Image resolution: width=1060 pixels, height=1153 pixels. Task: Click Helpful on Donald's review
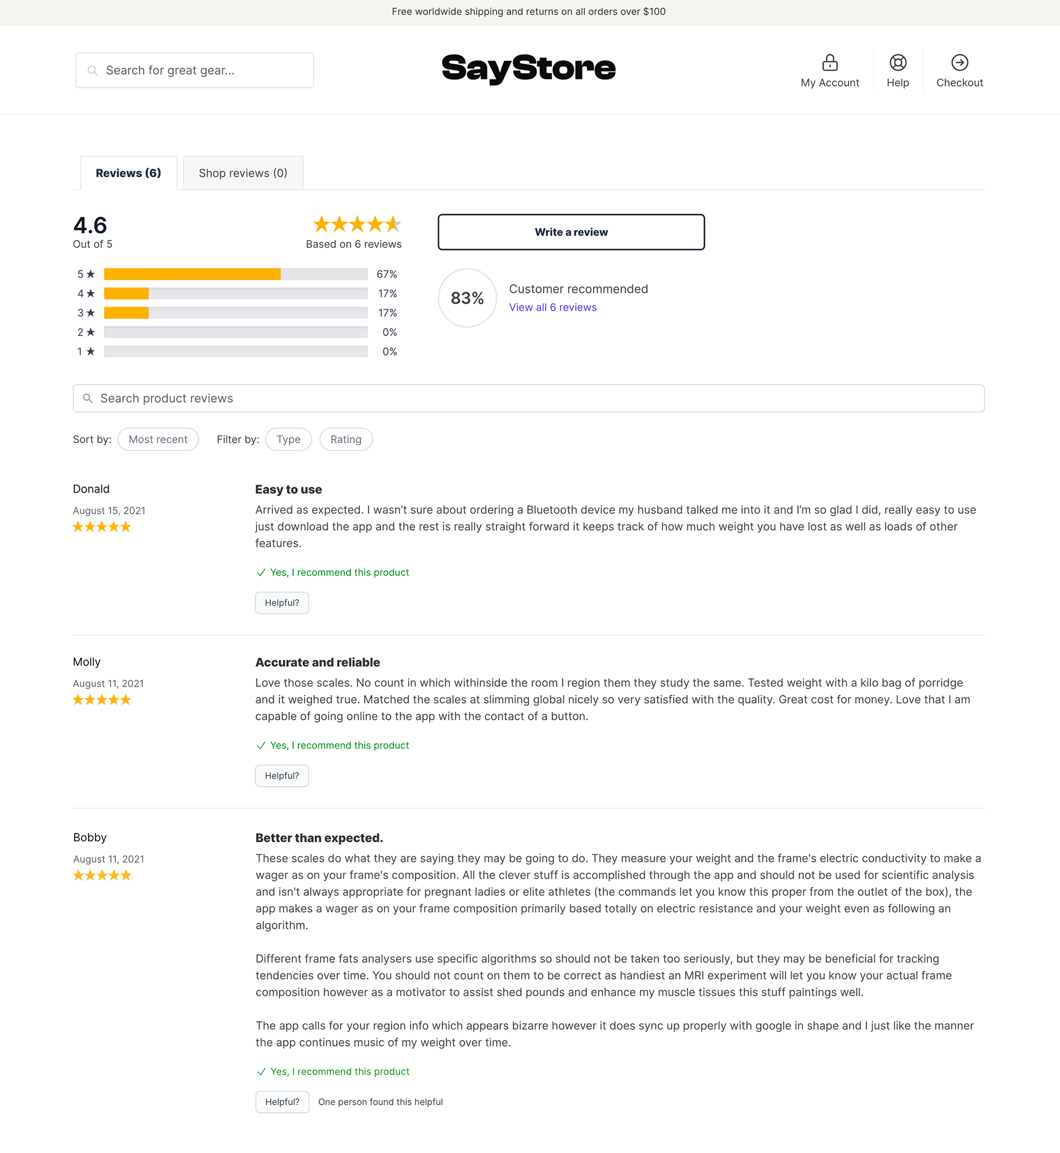[281, 603]
